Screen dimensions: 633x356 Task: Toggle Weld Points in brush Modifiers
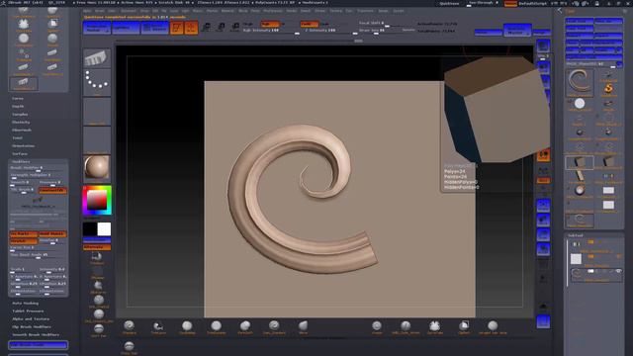click(x=52, y=233)
